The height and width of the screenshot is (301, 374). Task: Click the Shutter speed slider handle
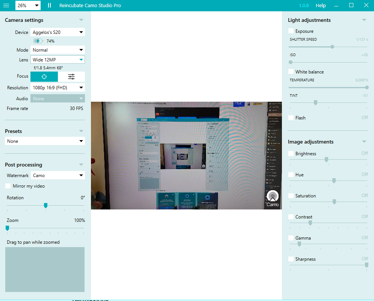[x=332, y=47]
